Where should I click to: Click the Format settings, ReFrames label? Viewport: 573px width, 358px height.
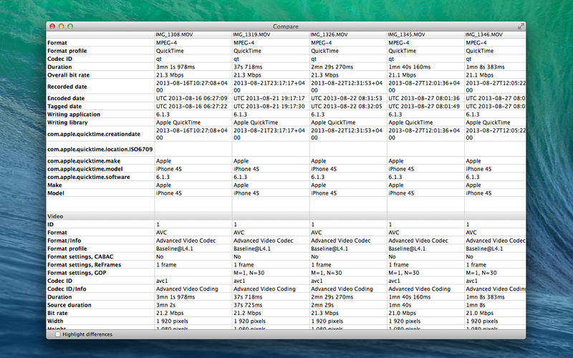point(84,264)
